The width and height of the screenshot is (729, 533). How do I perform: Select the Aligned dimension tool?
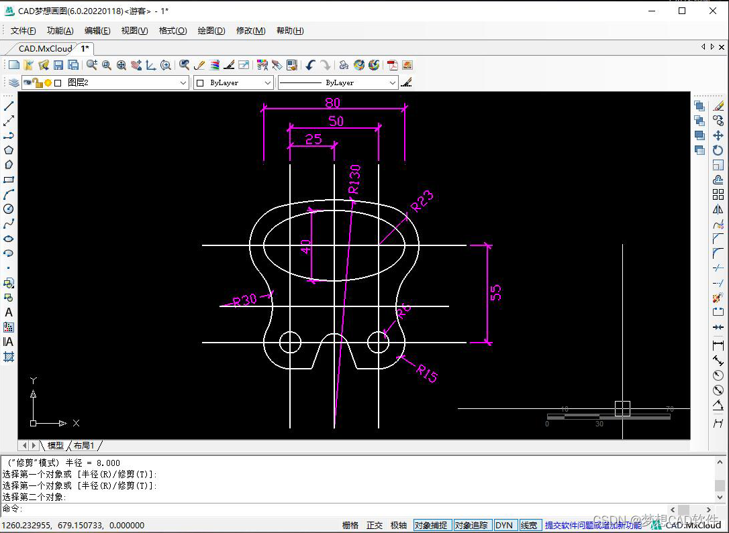pos(718,360)
